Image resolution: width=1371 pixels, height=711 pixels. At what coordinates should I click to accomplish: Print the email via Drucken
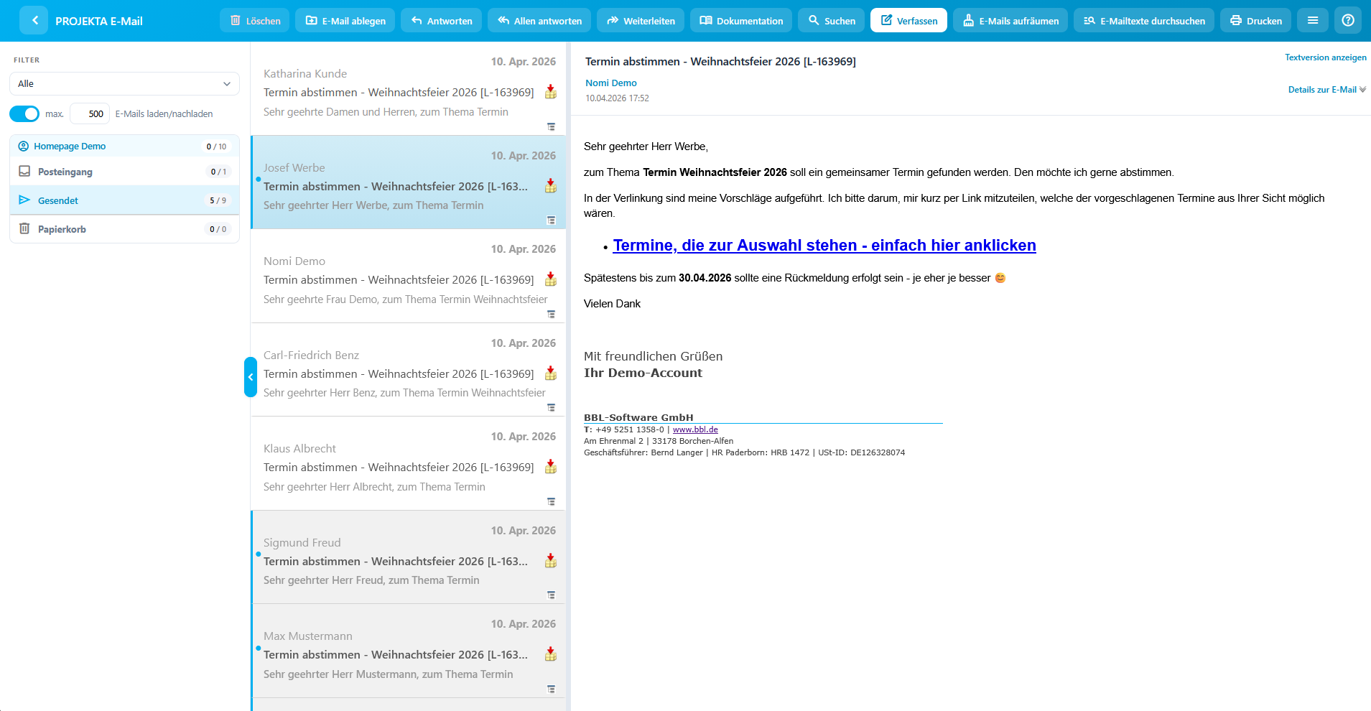pyautogui.click(x=1255, y=20)
